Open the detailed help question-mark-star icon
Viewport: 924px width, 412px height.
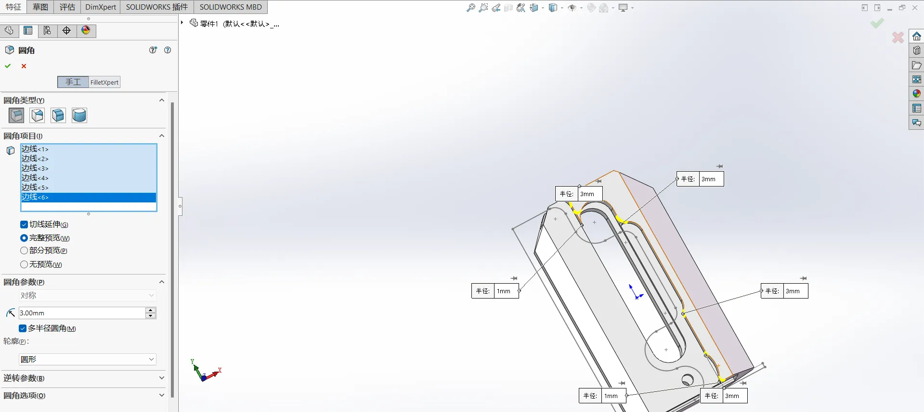coord(153,50)
